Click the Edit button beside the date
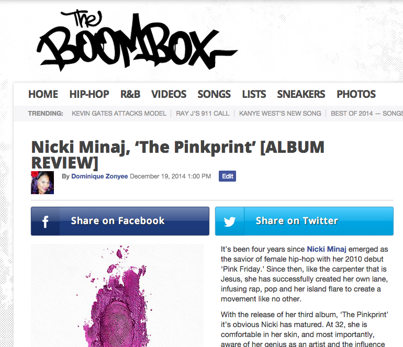The width and height of the screenshot is (403, 347). pos(228,176)
